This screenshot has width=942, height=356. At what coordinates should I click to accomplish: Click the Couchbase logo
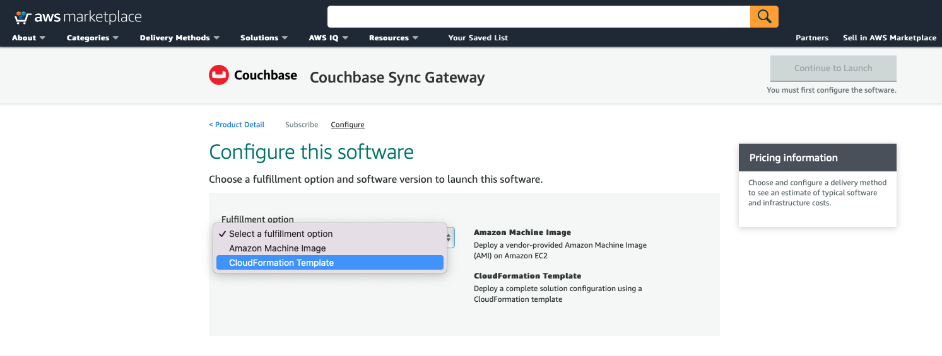click(x=253, y=76)
